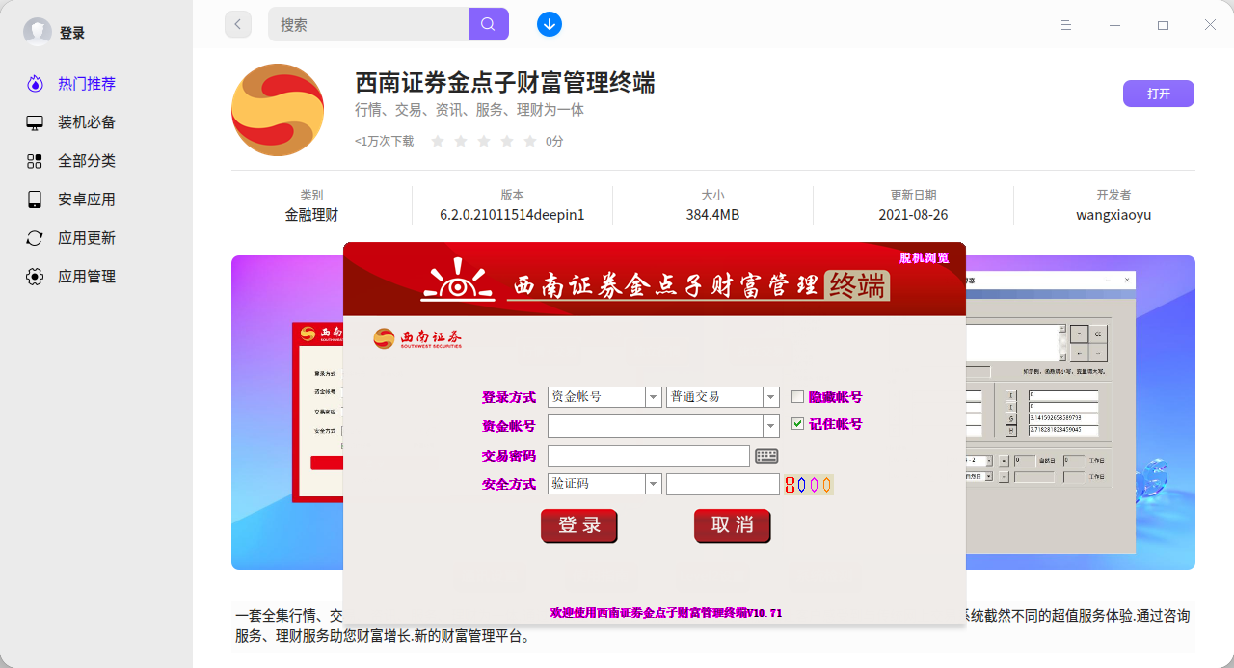
Task: Toggle the 隐藏帐号 checkbox
Action: [797, 396]
